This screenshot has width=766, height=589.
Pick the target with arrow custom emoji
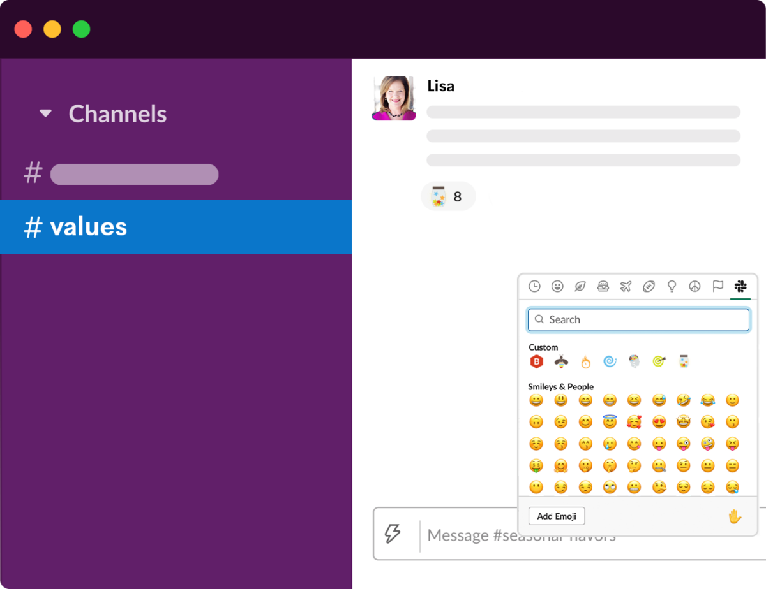click(659, 362)
